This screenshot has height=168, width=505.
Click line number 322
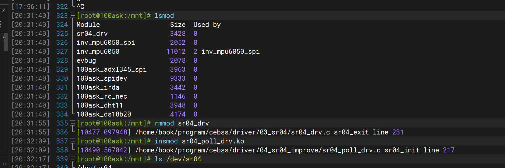(62, 7)
